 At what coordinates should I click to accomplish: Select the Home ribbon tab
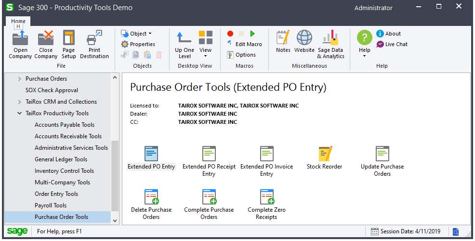click(18, 21)
